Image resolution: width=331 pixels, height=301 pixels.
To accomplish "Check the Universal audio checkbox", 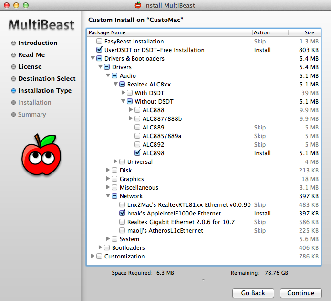I will click(x=122, y=161).
